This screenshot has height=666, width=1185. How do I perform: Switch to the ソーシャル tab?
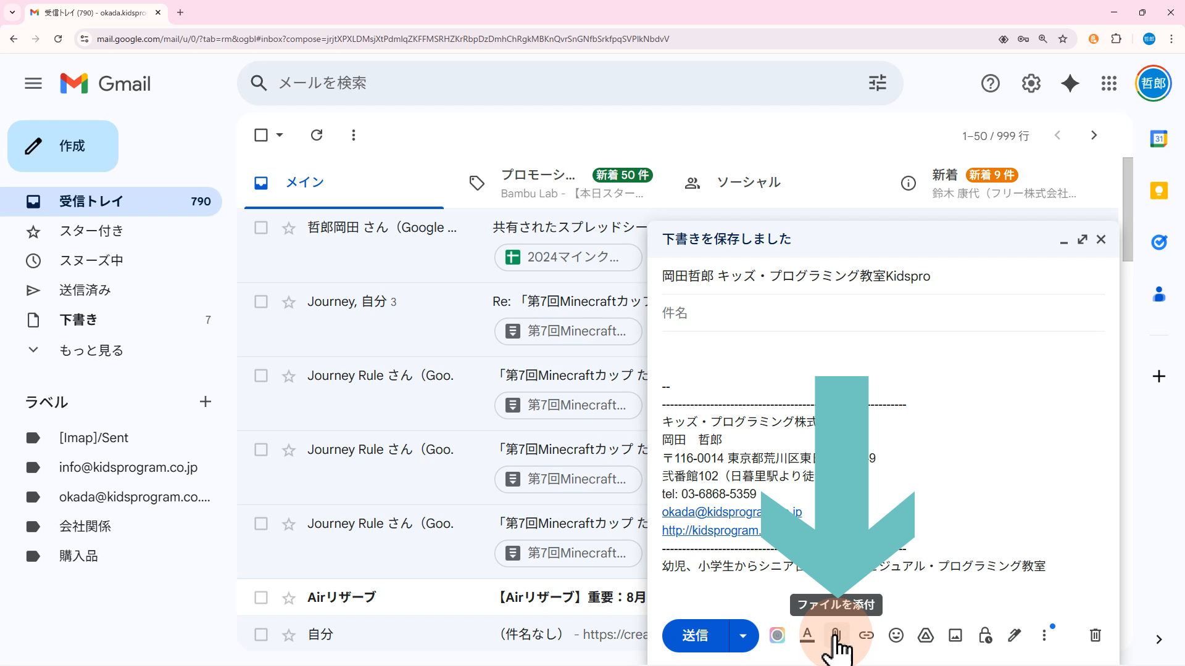748,183
